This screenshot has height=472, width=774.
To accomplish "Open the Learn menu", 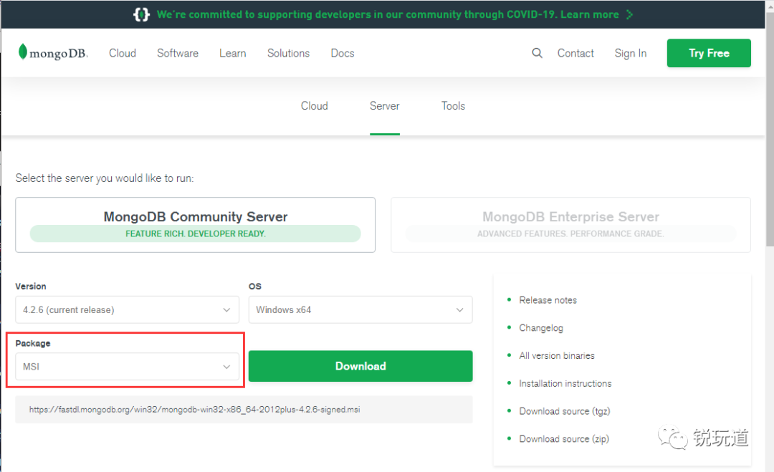I will point(232,53).
